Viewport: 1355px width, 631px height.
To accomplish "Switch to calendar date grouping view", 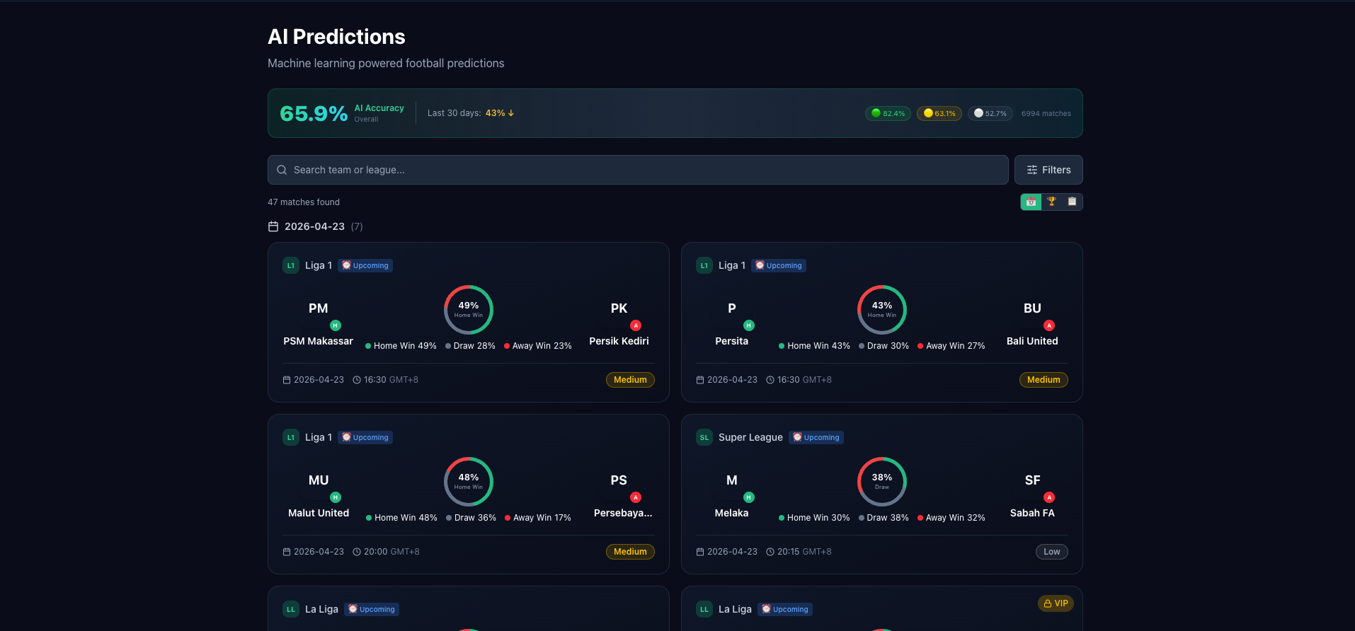I will pos(1031,202).
